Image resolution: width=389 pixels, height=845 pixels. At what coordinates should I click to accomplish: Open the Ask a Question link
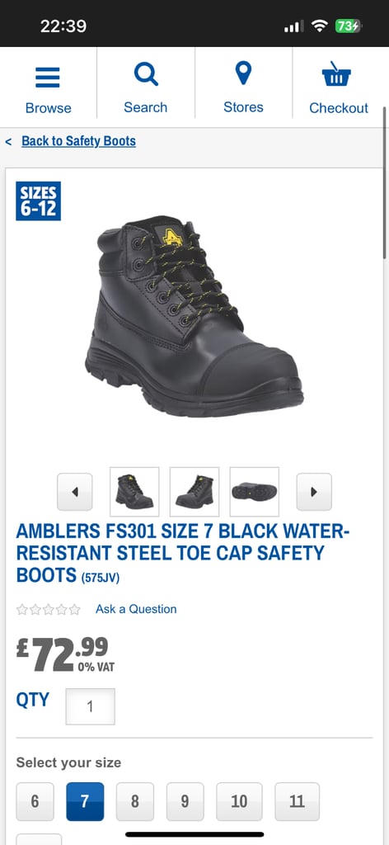[x=136, y=609]
